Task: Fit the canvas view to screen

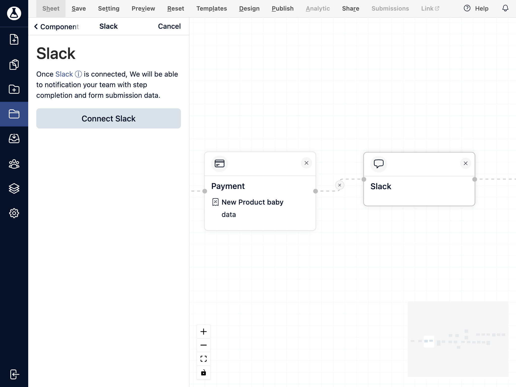Action: tap(204, 359)
